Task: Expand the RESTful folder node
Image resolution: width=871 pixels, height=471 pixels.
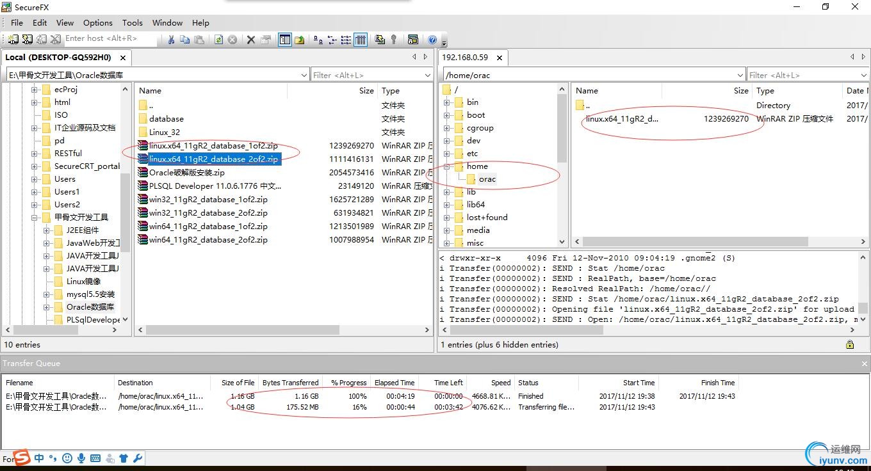Action: pos(35,154)
